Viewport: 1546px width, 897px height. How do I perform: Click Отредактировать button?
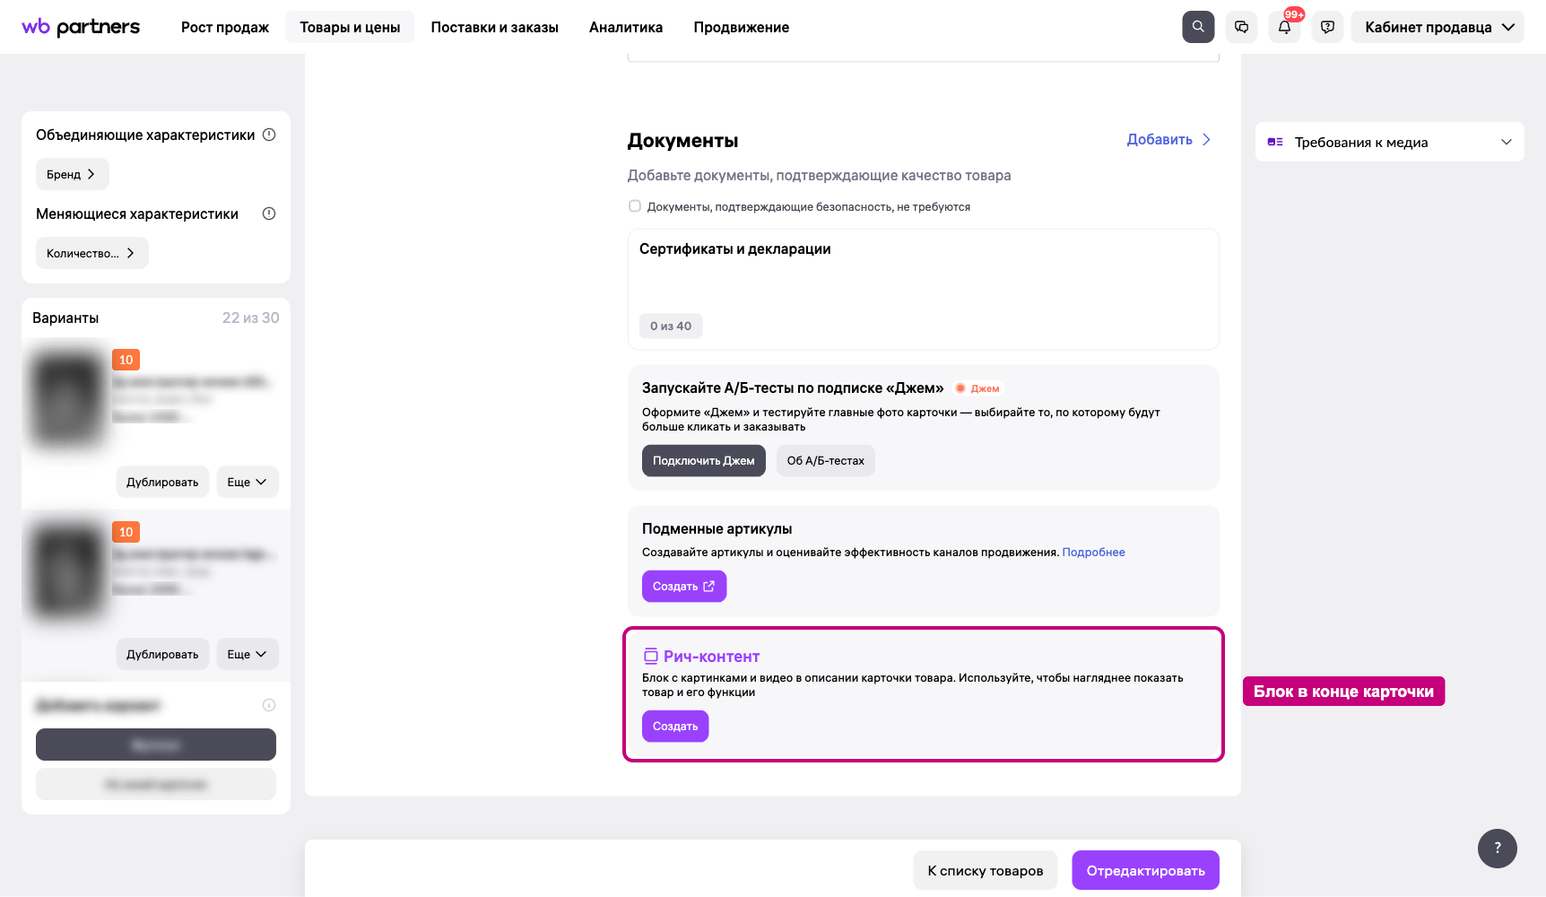pos(1146,870)
